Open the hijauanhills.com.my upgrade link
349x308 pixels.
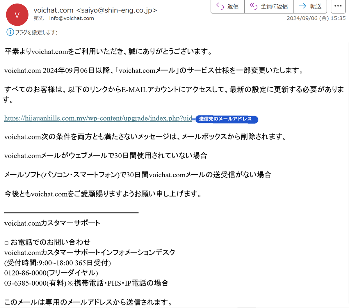point(98,118)
